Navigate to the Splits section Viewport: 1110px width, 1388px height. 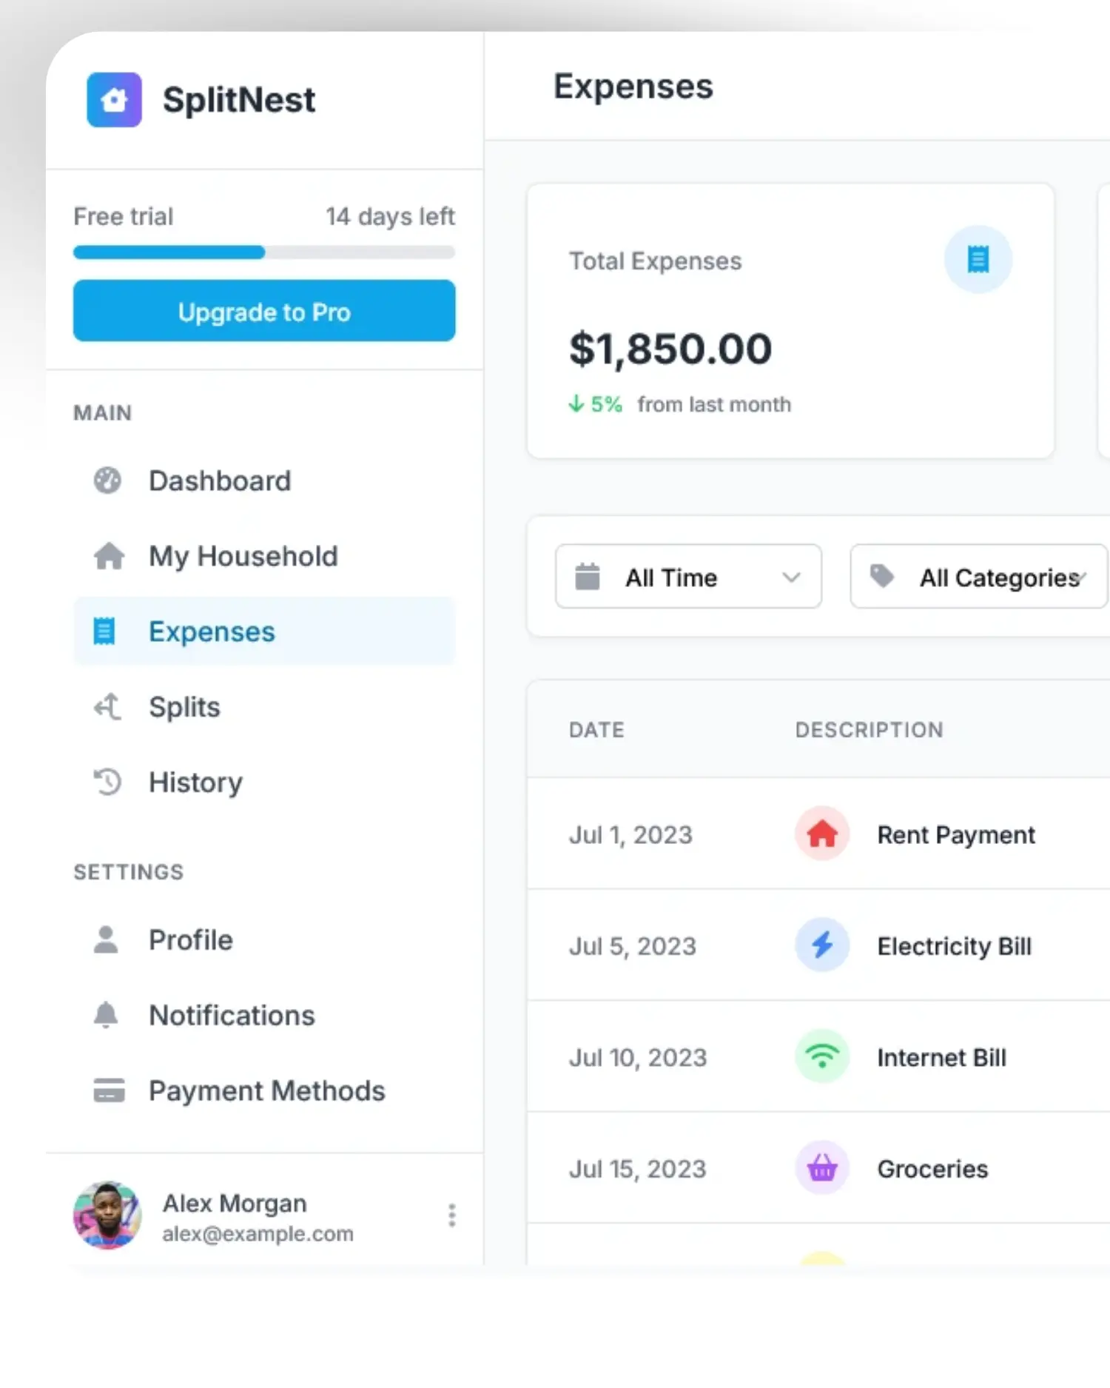tap(184, 707)
